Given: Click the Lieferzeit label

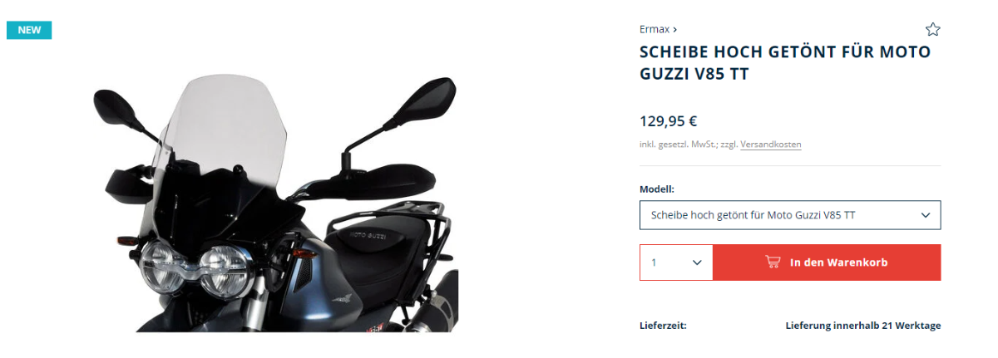Looking at the screenshot, I should pyautogui.click(x=663, y=326).
